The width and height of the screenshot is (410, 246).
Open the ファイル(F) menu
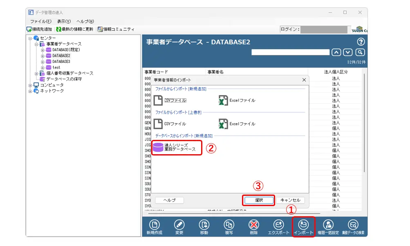click(40, 21)
